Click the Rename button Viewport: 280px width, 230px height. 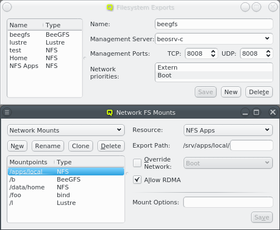[48, 146]
